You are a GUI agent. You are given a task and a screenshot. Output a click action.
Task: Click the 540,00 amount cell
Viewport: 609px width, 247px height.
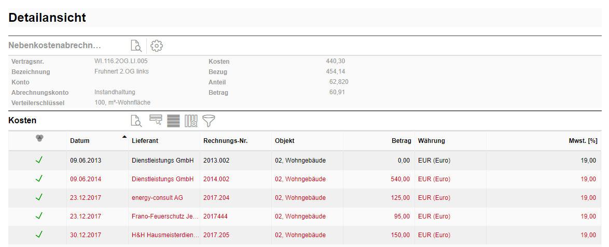pyautogui.click(x=400, y=179)
